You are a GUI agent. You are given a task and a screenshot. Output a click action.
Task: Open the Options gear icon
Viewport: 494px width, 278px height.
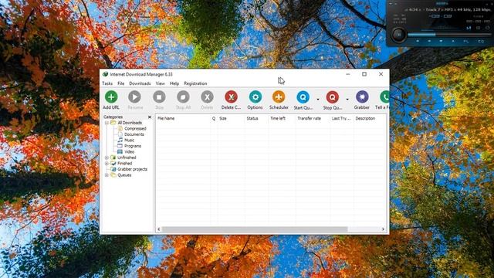tap(255, 97)
